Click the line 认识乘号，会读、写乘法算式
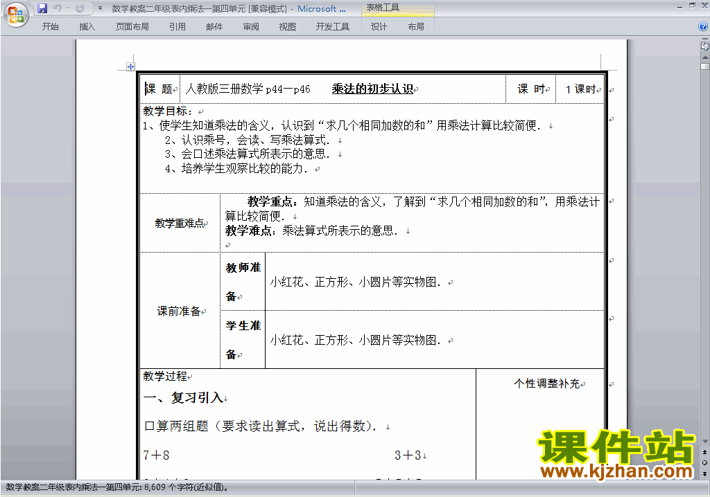The width and height of the screenshot is (710, 497). (x=248, y=140)
